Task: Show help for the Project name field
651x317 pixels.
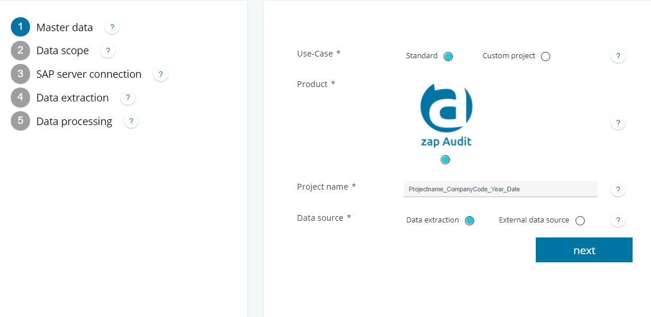Action: (x=618, y=190)
